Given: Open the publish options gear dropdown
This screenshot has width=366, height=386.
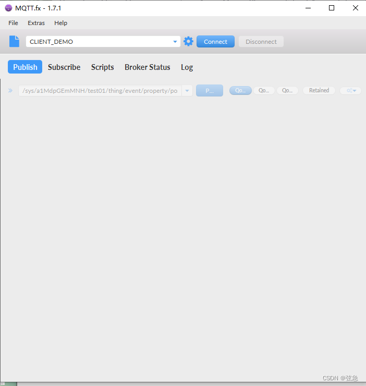Looking at the screenshot, I should click(350, 91).
